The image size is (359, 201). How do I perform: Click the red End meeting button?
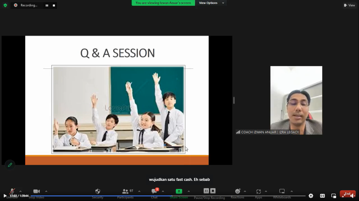[347, 194]
